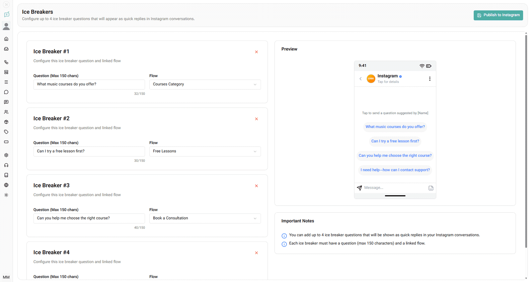
Task: Open the chat bubble icon in sidebar
Action: (6, 92)
